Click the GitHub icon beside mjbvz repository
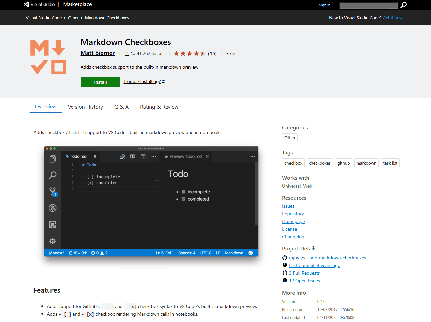Image resolution: width=431 pixels, height=322 pixels. coord(285,258)
